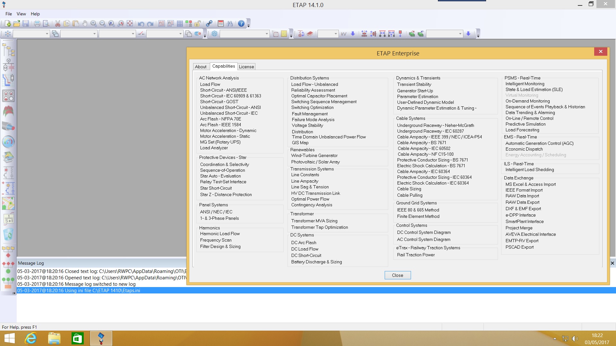This screenshot has height=346, width=616.
Task: Open the File menu
Action: pos(9,14)
